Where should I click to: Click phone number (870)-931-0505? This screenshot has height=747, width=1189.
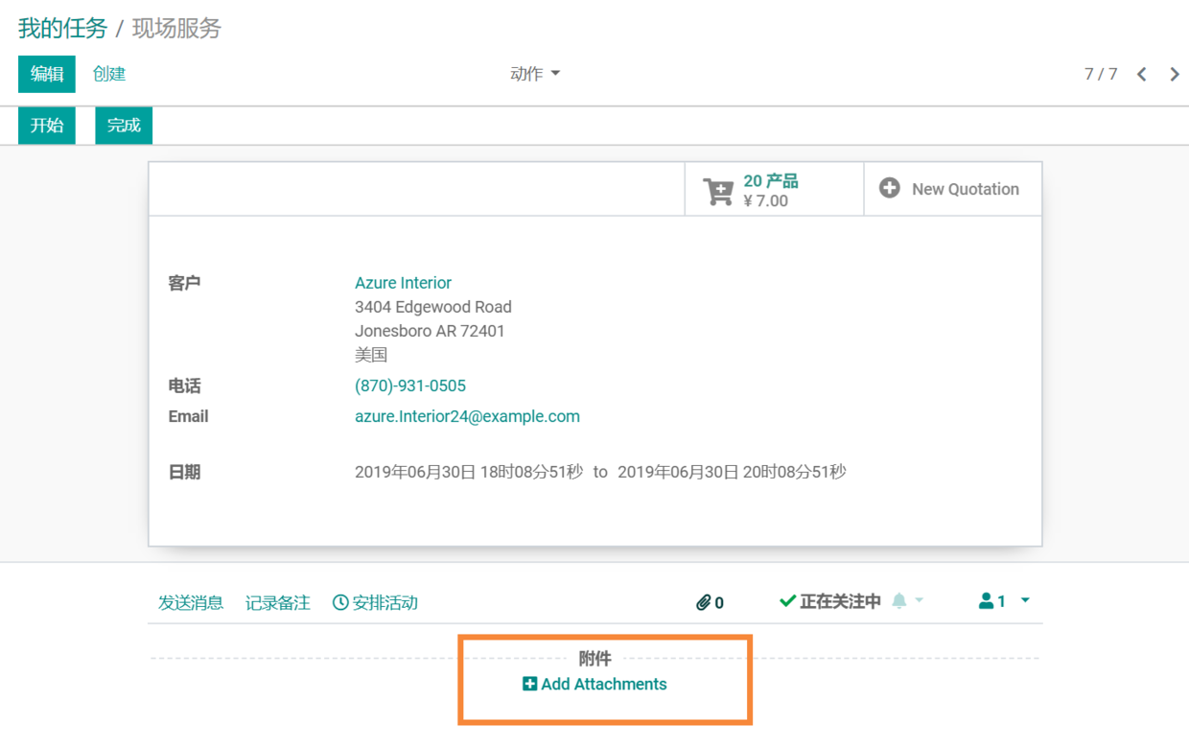[410, 385]
